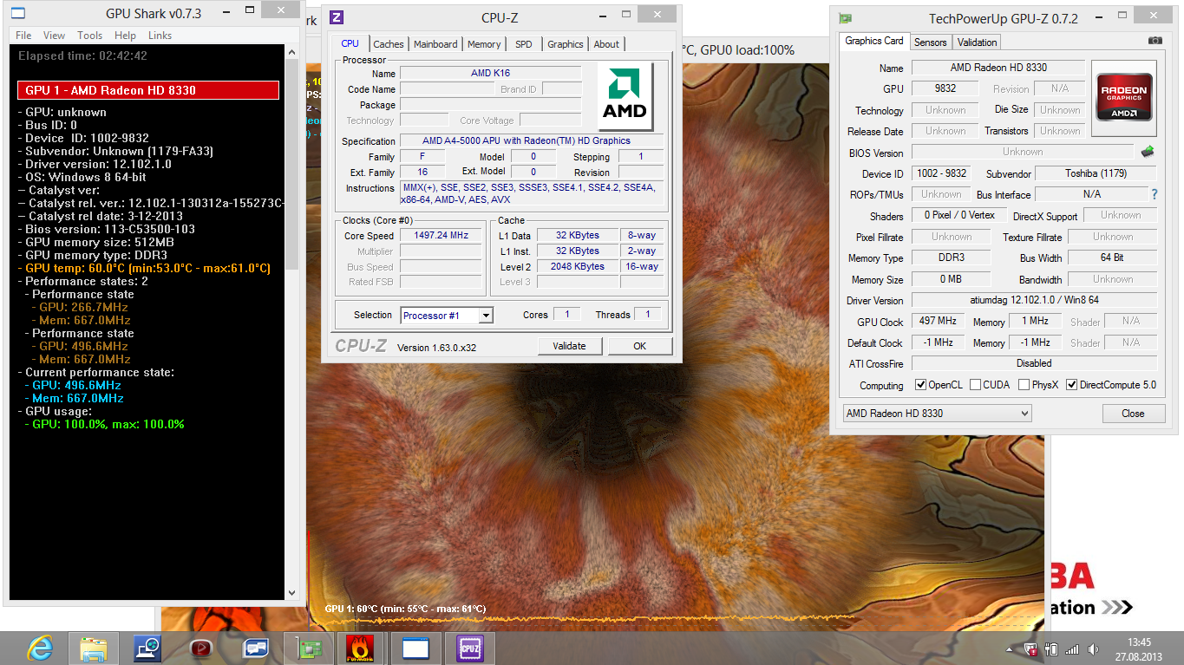Click the GPU-Z screenshot camera icon
Image resolution: width=1184 pixels, height=665 pixels.
tap(1155, 41)
